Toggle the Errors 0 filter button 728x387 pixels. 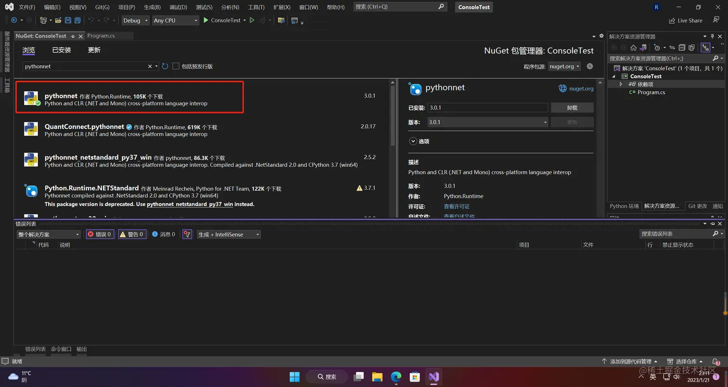(100, 234)
